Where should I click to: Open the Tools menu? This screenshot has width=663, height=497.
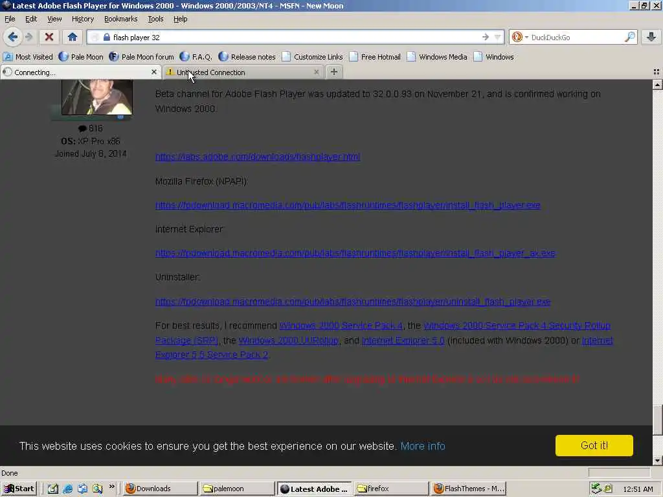pos(155,19)
